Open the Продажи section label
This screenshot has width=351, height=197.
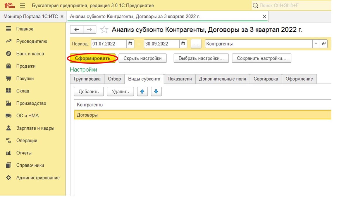(26, 66)
